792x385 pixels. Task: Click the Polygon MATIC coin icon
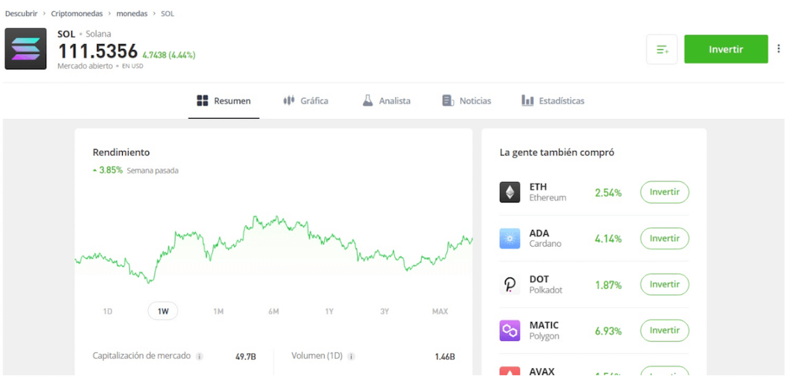point(510,330)
